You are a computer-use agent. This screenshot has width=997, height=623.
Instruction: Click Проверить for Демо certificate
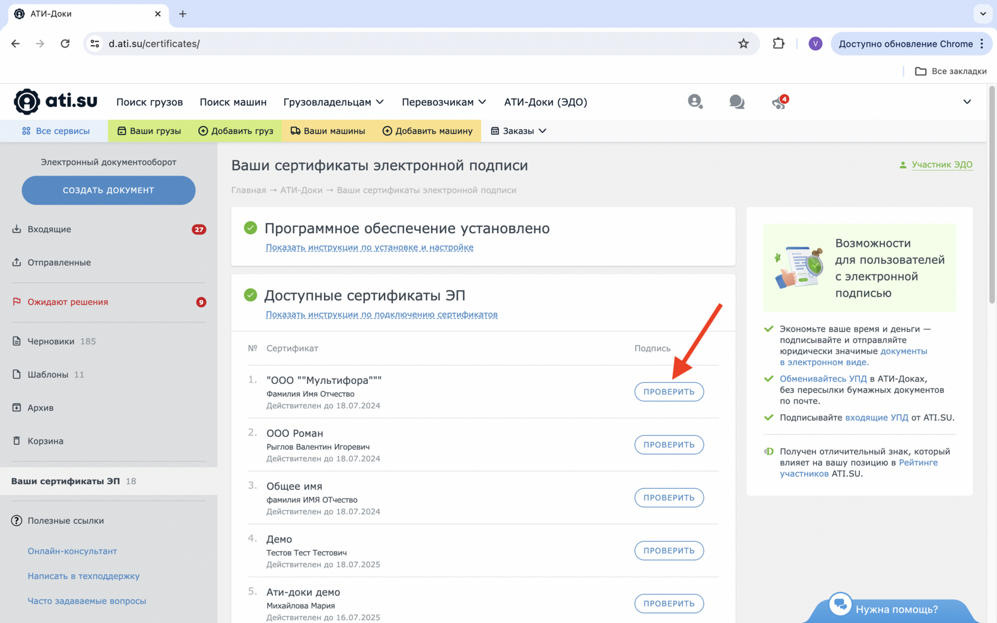[669, 551]
